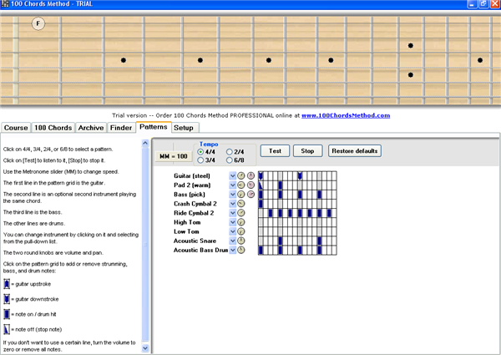Viewport: 501px width, 355px height.
Task: Open the Finder tab
Action: (121, 128)
